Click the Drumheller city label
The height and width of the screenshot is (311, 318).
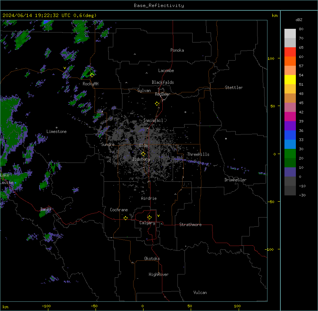coord(235,180)
